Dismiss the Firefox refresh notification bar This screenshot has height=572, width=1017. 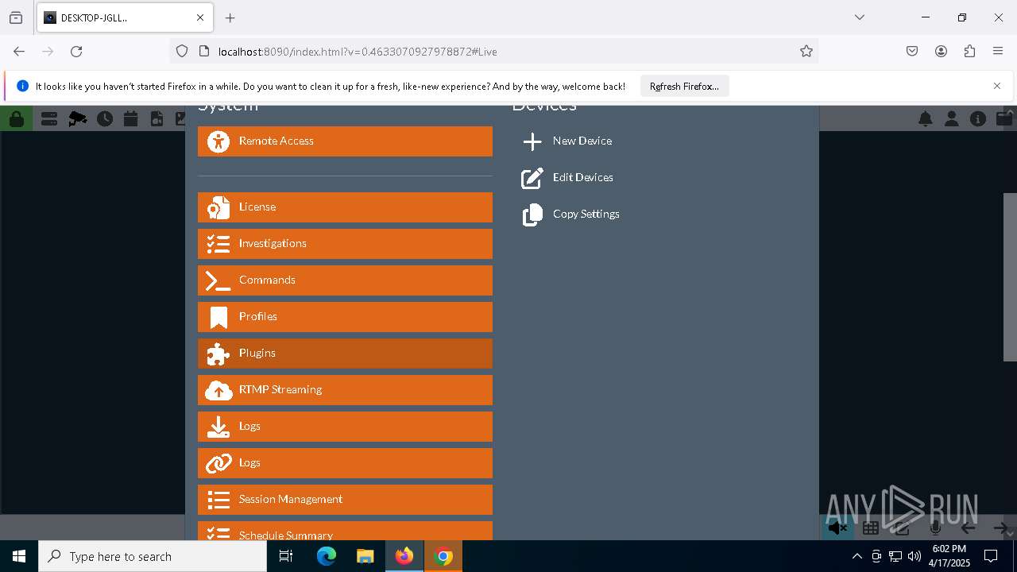tap(997, 86)
